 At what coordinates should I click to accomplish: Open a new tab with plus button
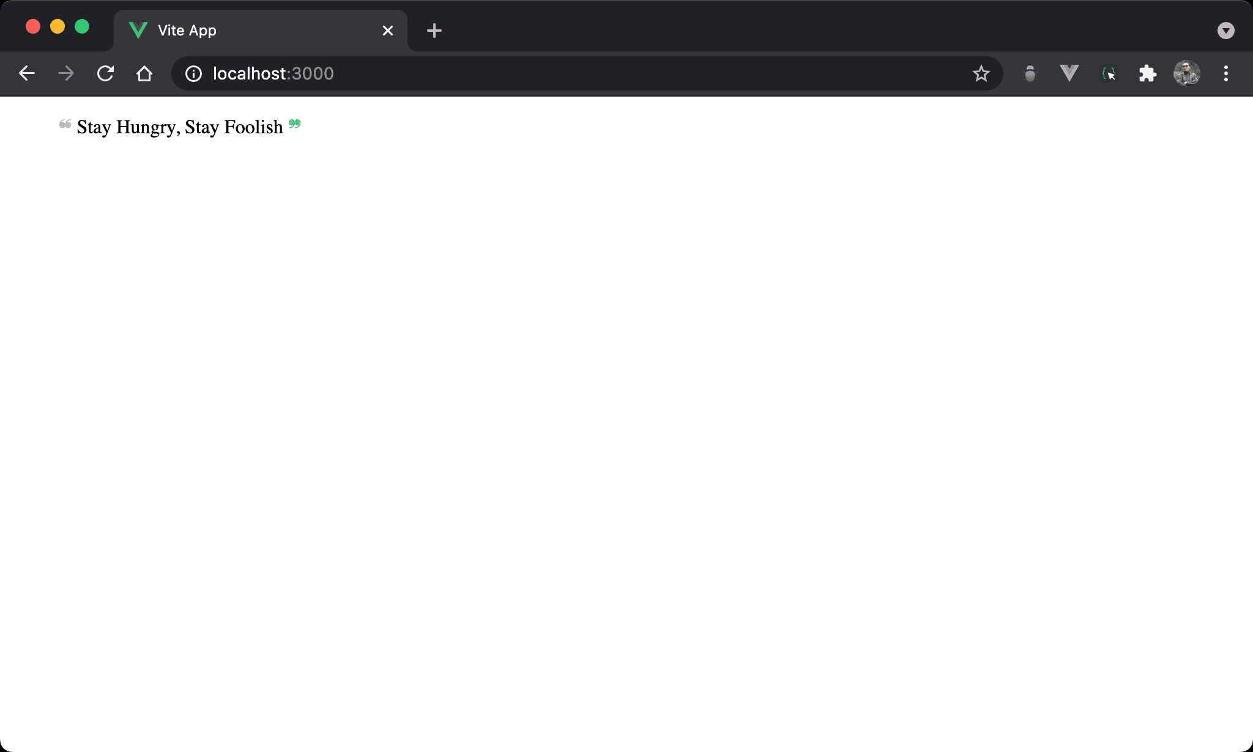(434, 30)
